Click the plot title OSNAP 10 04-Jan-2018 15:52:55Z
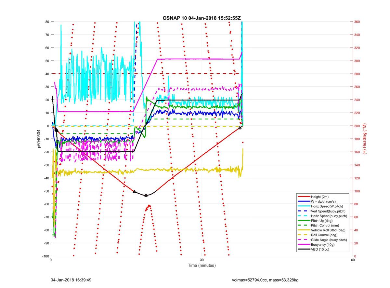 tap(201, 18)
